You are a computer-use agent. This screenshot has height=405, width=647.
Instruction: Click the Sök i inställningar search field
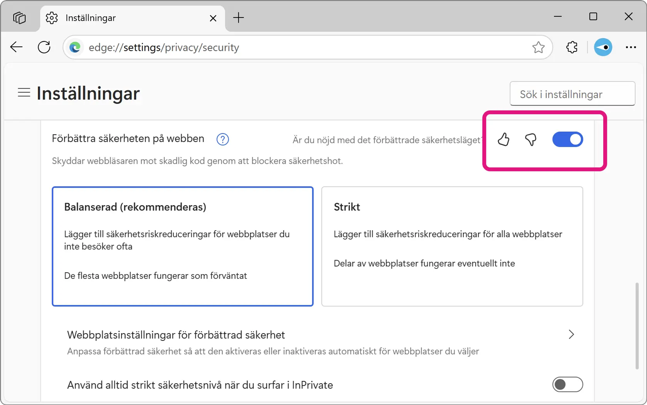(572, 94)
